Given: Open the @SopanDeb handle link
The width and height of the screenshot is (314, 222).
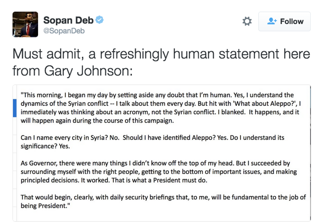Looking at the screenshot, I should (x=64, y=31).
